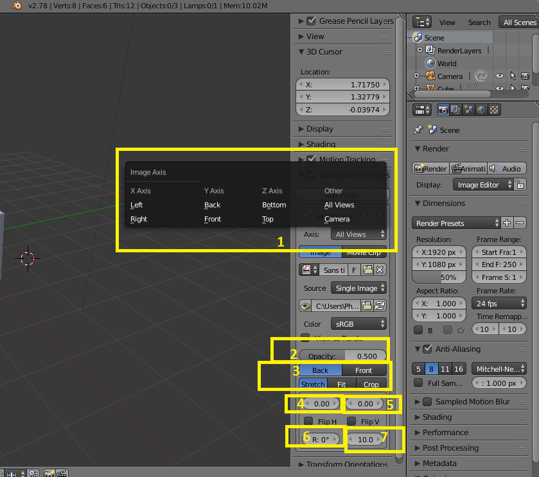Enable the Full Sample checkbox
This screenshot has width=539, height=477.
418,383
